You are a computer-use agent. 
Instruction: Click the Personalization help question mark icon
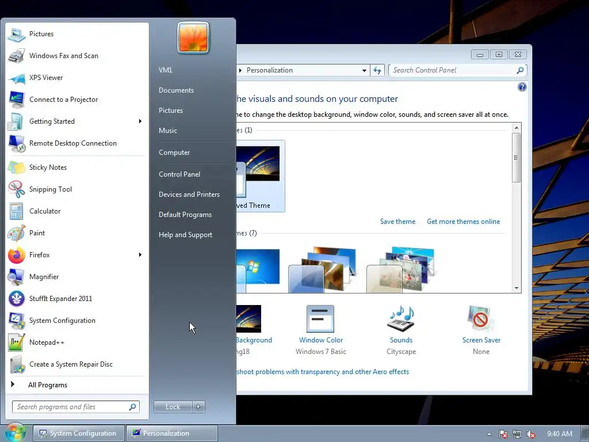522,87
